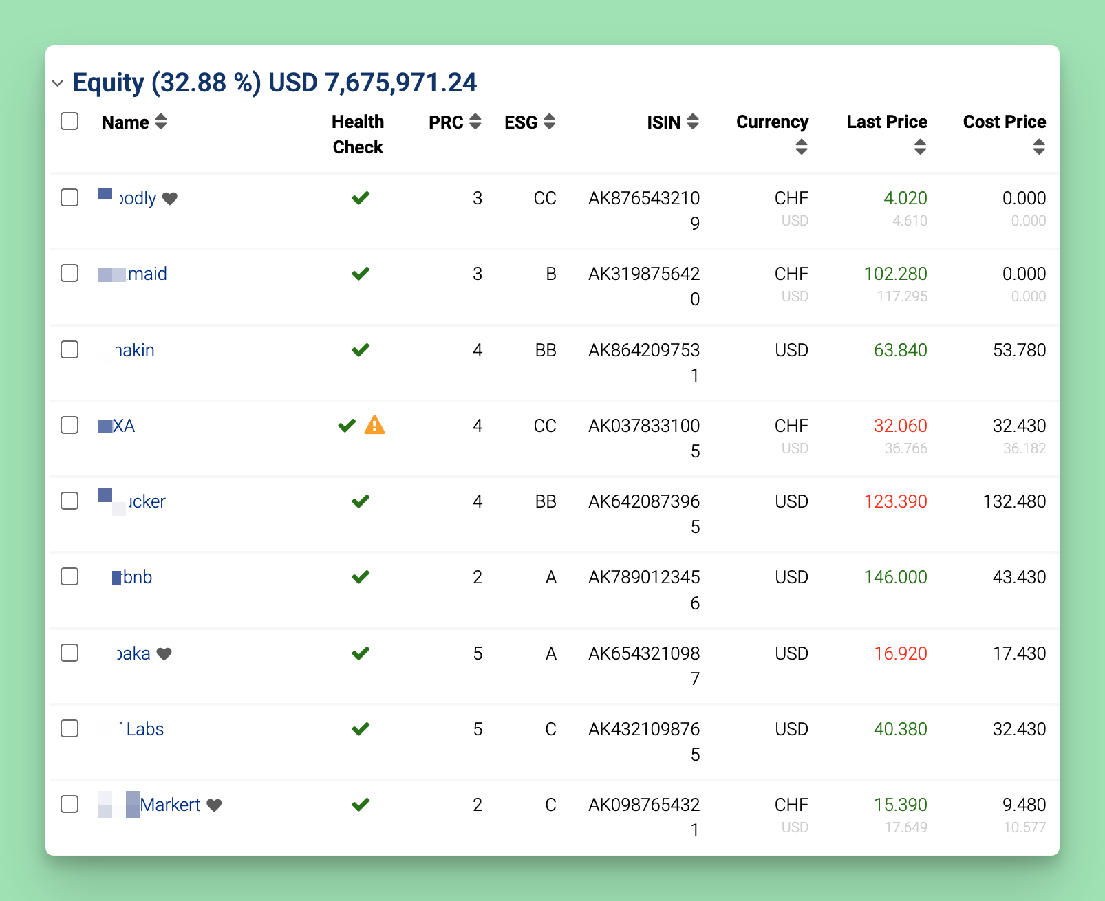Check the box for the AXA row
This screenshot has width=1105, height=901.
[69, 425]
